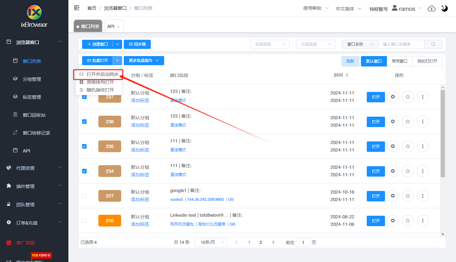Collapse the sidebar with hamburger icon
This screenshot has width=456, height=262.
pos(77,8)
